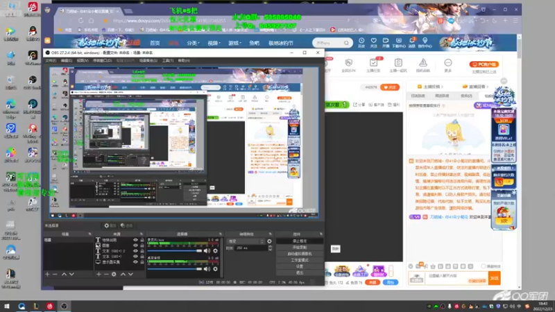The image size is (555, 312).
Task: Open Douyu 消息 messages icon
Action: click(x=412, y=42)
